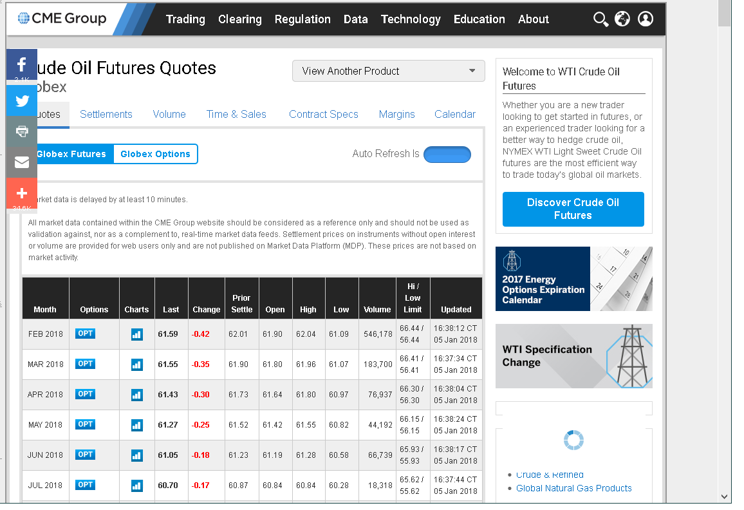Screen dimensions: 744x510
Task: Switch to the Margins tab
Action: [396, 115]
